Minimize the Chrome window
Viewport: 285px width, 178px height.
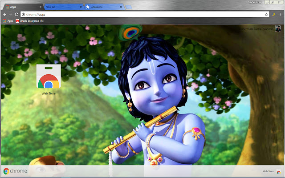click(x=267, y=2)
